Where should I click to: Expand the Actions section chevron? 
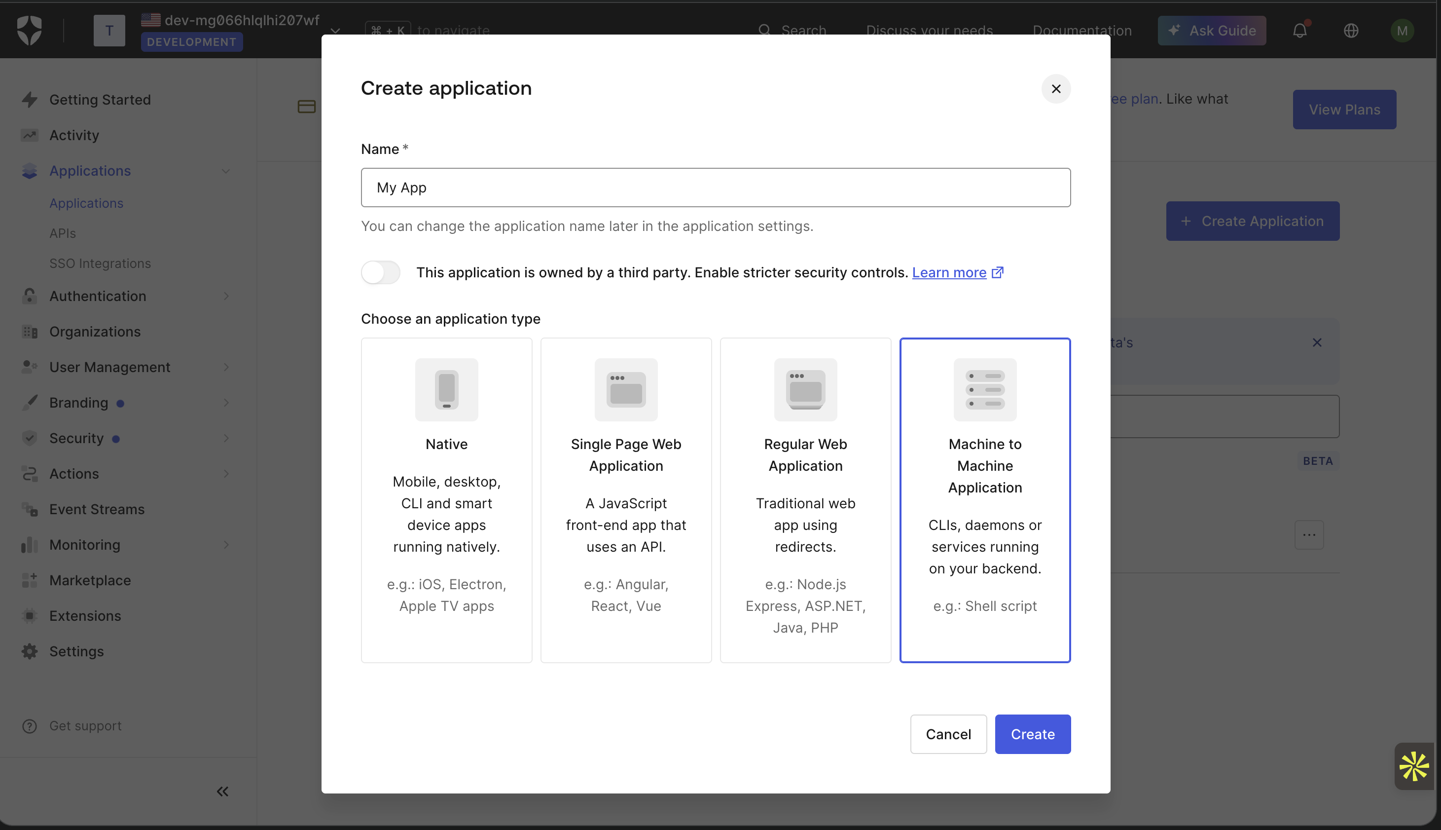[x=226, y=473]
